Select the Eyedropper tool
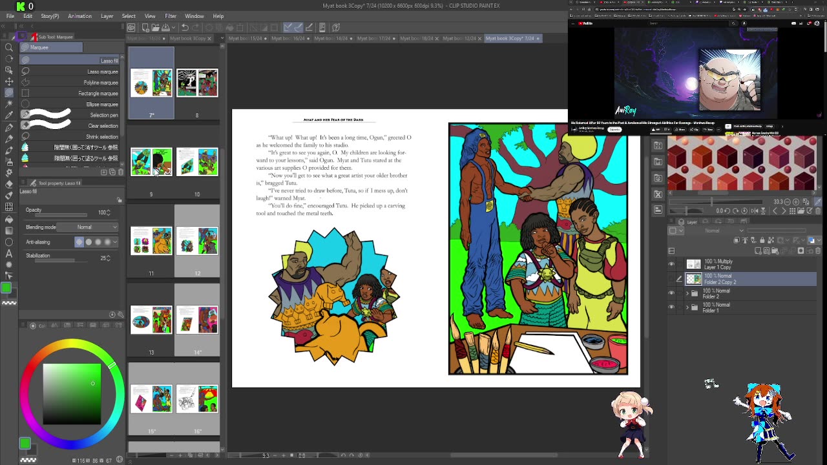 pos(9,116)
